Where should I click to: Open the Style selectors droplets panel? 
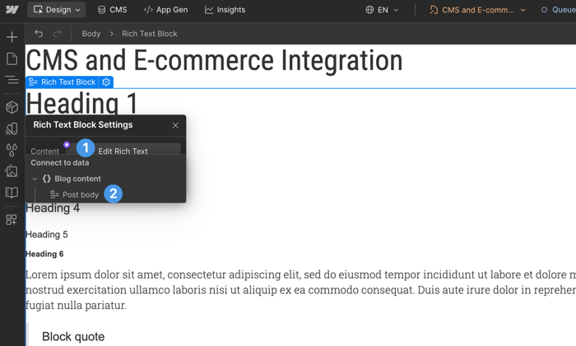pos(12,150)
